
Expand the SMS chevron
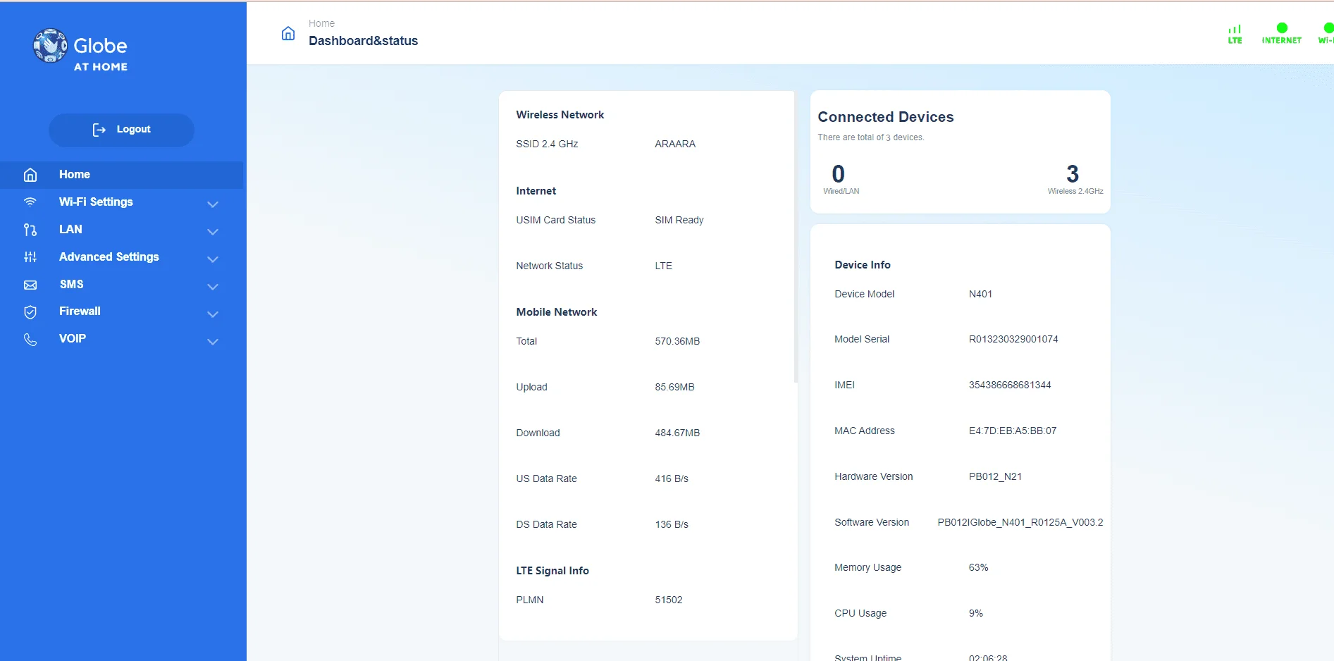(x=213, y=287)
